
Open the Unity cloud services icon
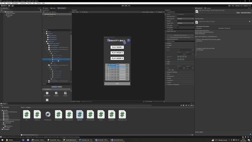tap(9, 6)
